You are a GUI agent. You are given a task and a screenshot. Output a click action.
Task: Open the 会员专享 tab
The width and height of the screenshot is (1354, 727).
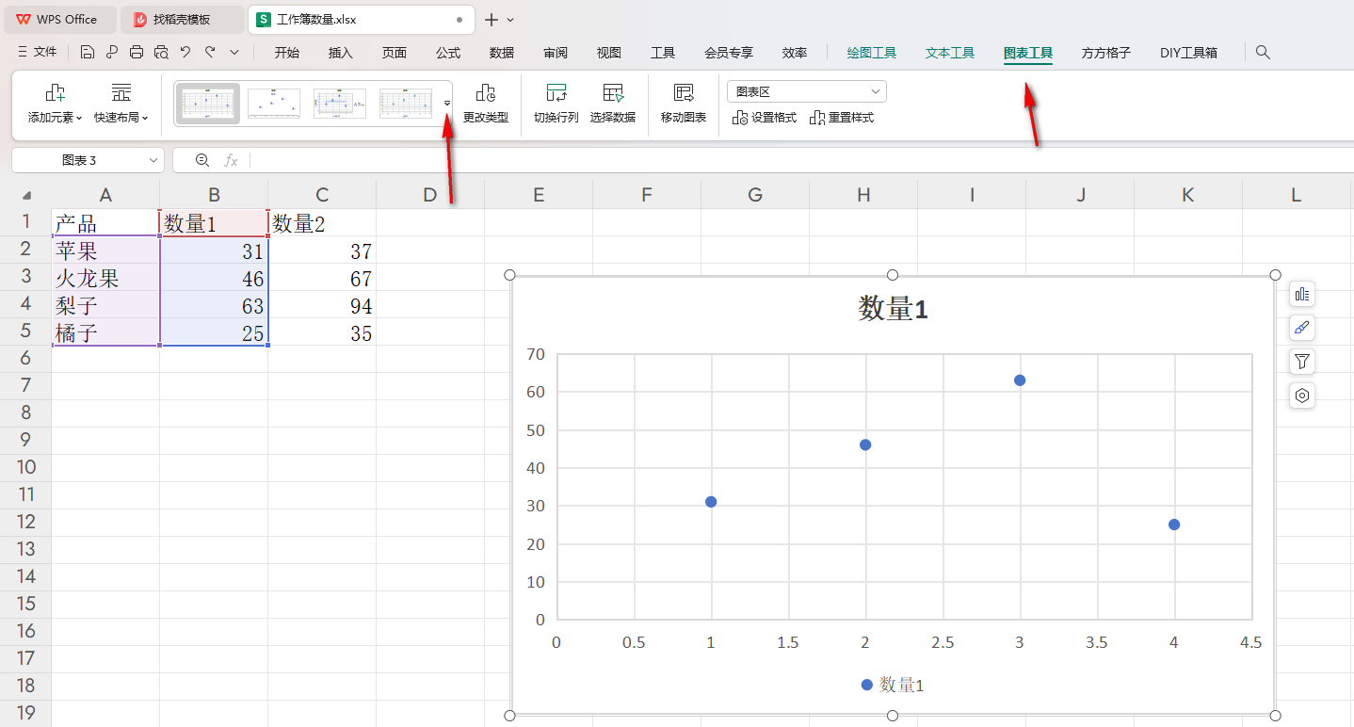729,53
